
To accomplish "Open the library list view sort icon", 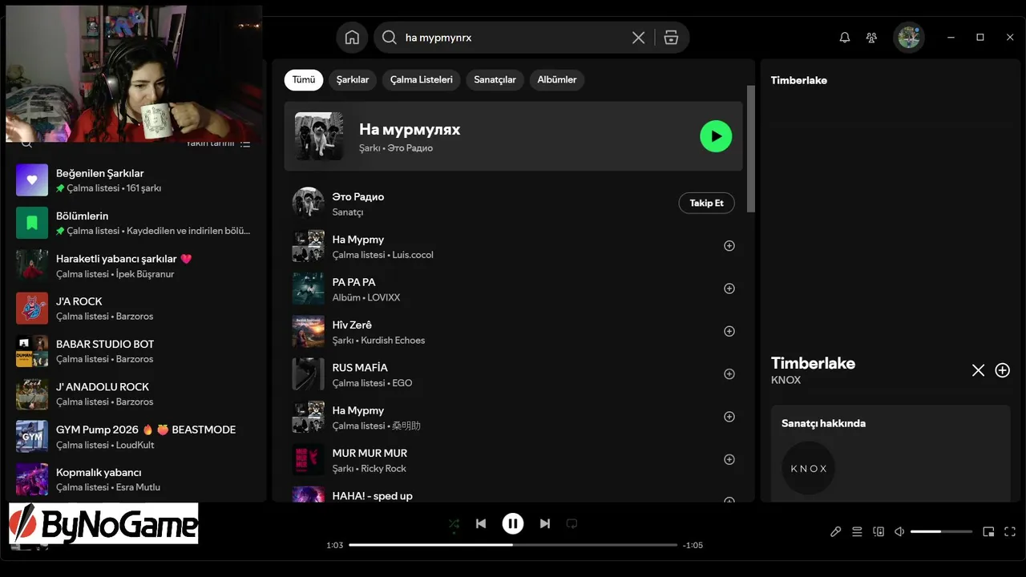I will coord(245,144).
